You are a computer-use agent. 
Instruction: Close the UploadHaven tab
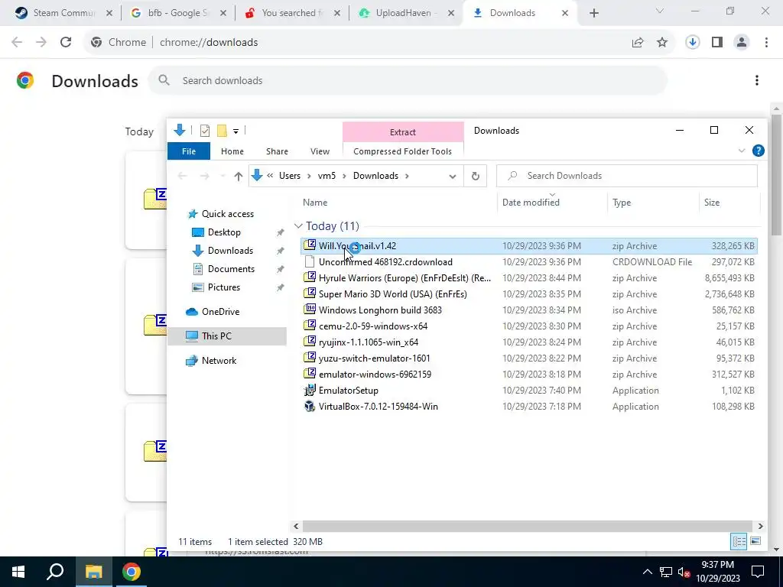point(451,13)
